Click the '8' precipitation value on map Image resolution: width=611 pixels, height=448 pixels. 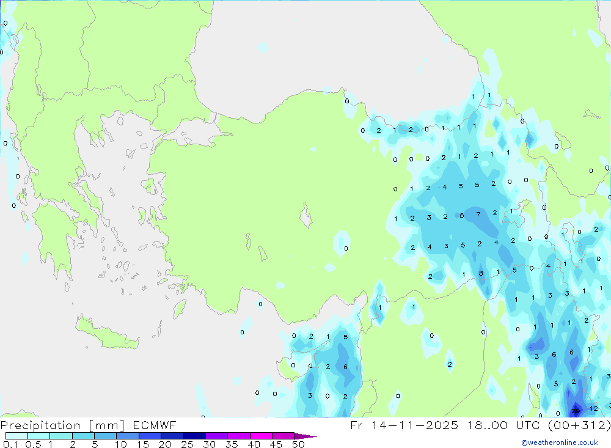[481, 273]
